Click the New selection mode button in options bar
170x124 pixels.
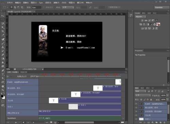[12, 7]
